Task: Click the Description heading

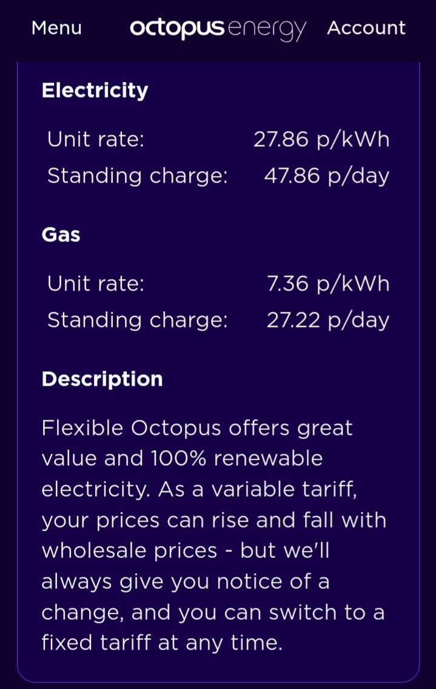Action: pyautogui.click(x=102, y=379)
